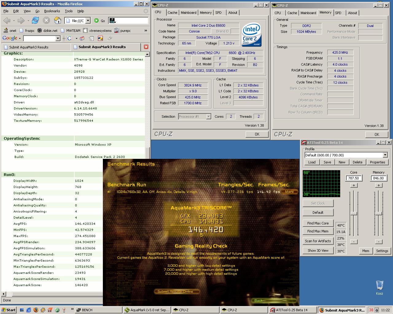This screenshot has width=393, height=314.
Task: Click OK in the left CPU-Z window
Action: coord(257,134)
